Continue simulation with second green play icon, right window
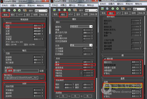 pyautogui.click(x=117, y=9)
